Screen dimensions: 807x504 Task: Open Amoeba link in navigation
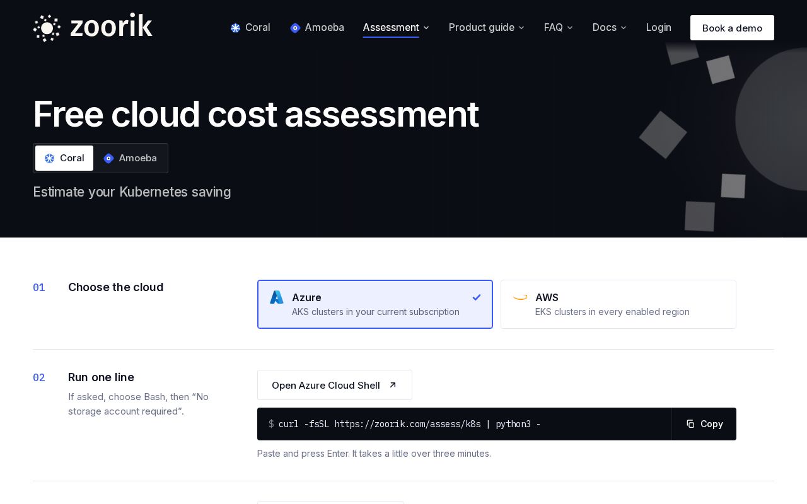[x=317, y=28]
